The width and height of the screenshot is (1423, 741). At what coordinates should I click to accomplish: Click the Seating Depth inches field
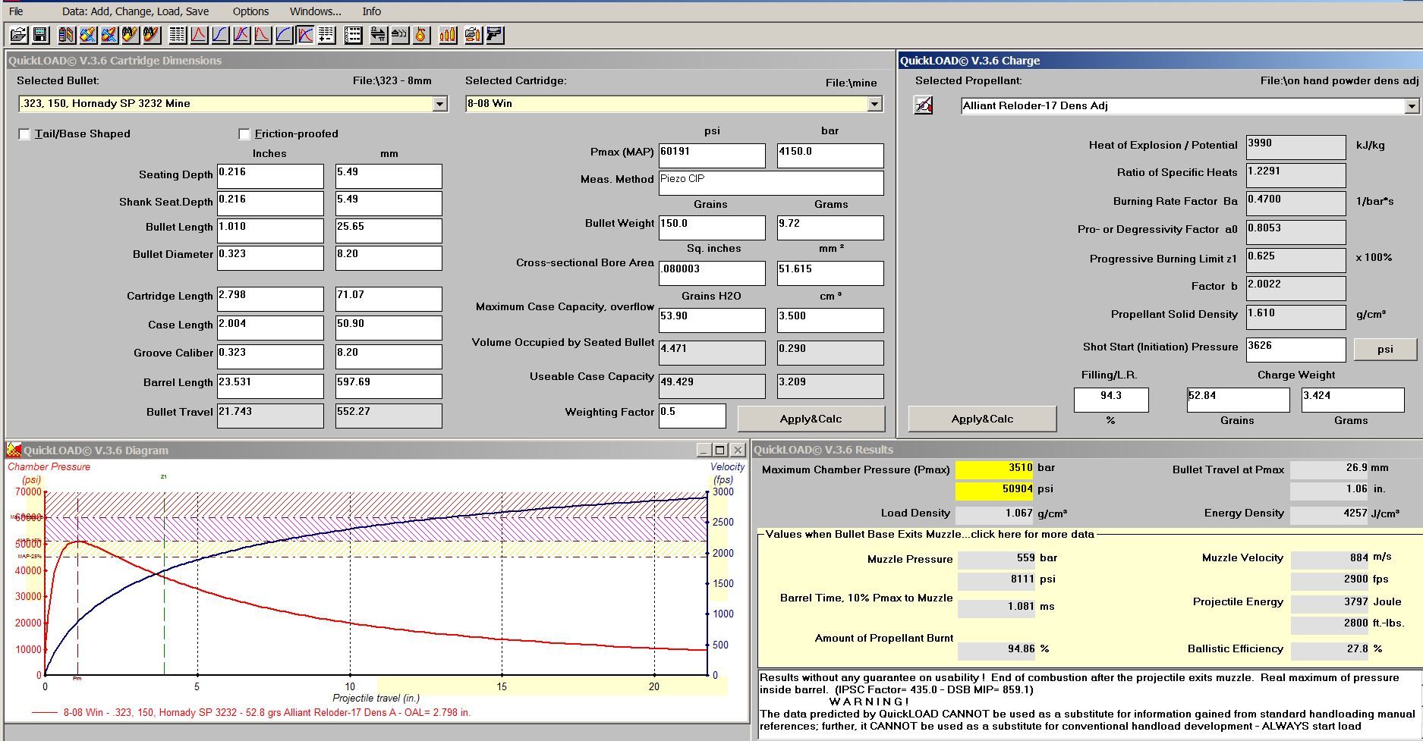pos(270,176)
